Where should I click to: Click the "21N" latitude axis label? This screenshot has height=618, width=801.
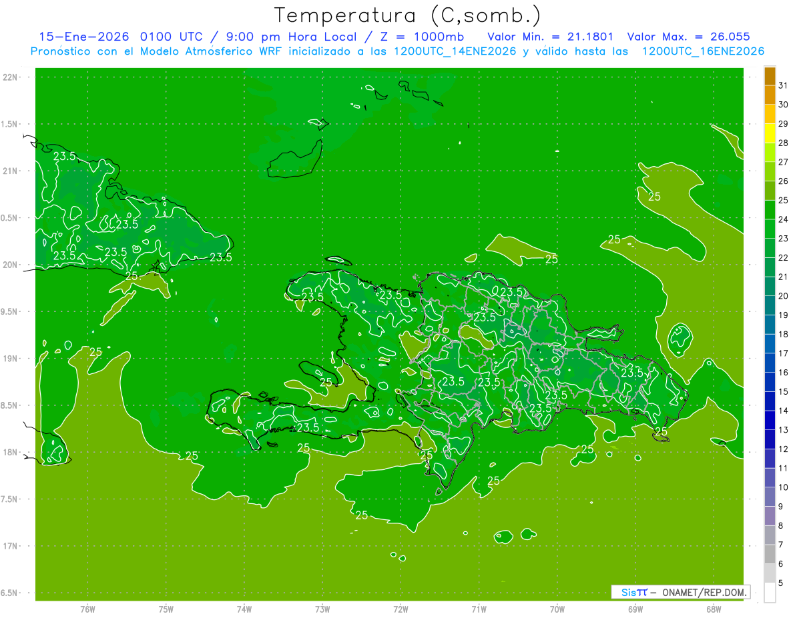[x=11, y=171]
